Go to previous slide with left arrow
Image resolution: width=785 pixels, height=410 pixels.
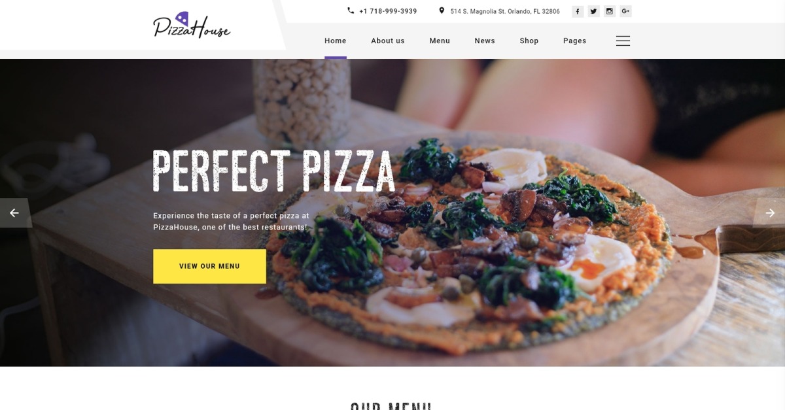(x=14, y=213)
